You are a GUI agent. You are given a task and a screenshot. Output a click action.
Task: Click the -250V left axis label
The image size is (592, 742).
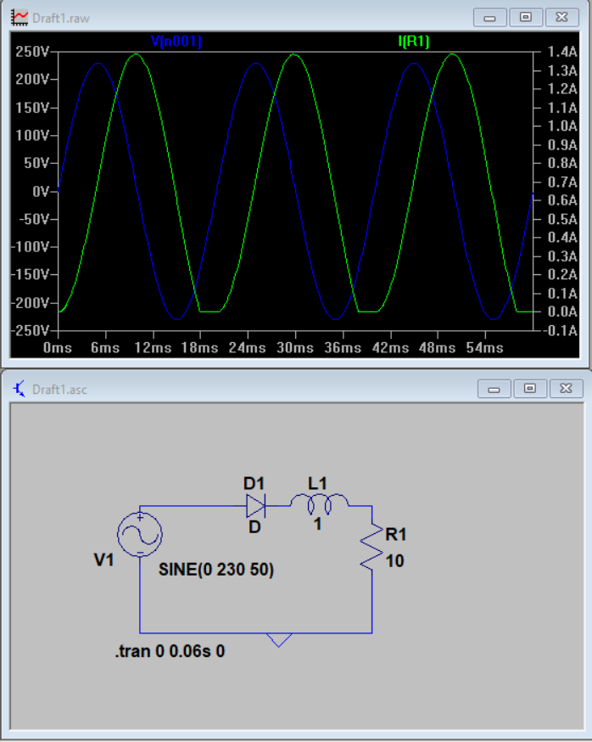point(31,330)
